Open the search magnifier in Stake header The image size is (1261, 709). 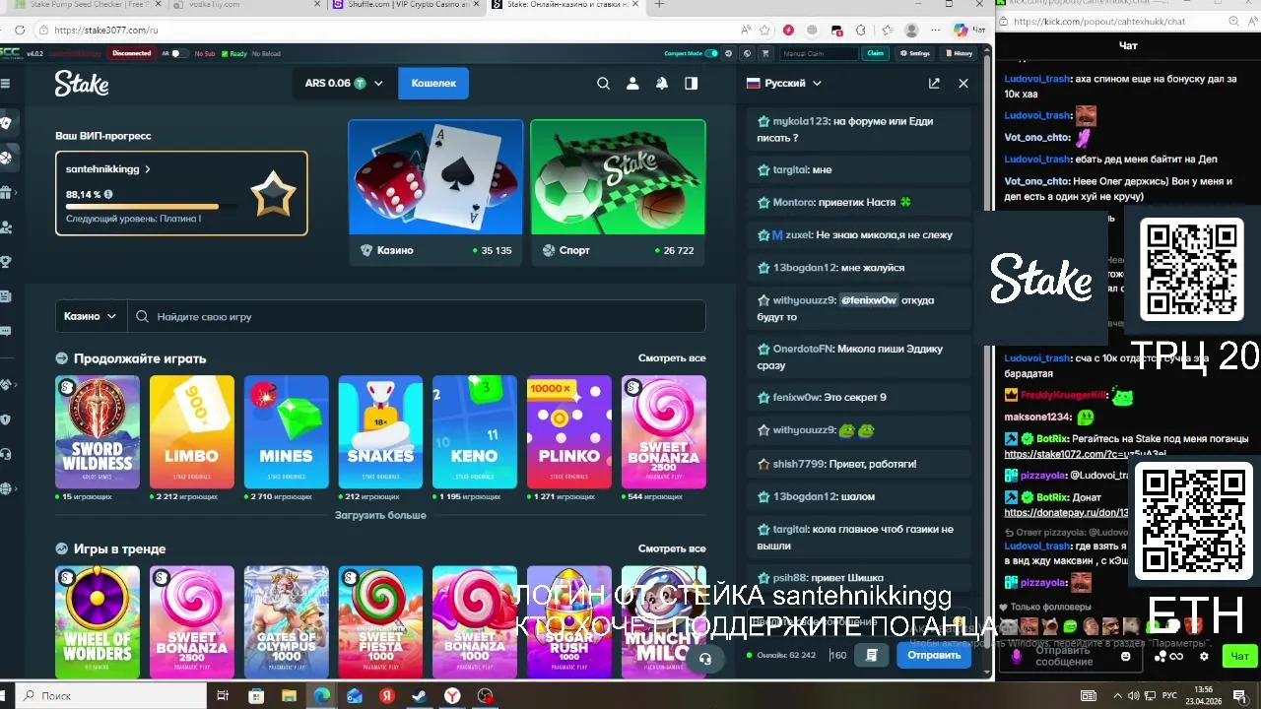(x=603, y=84)
